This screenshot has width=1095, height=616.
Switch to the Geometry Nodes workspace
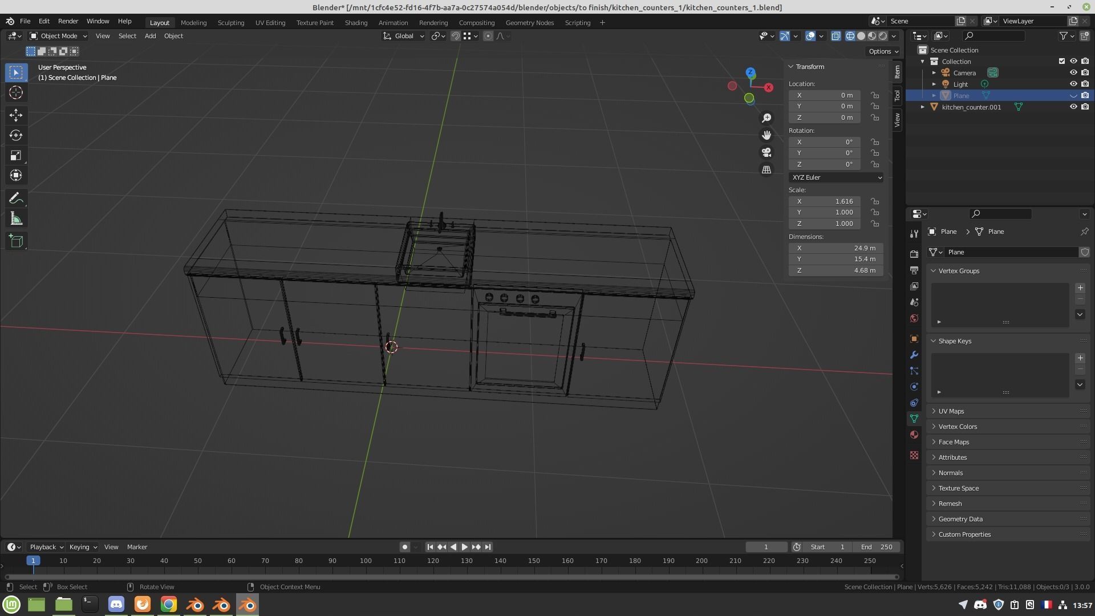click(x=529, y=23)
